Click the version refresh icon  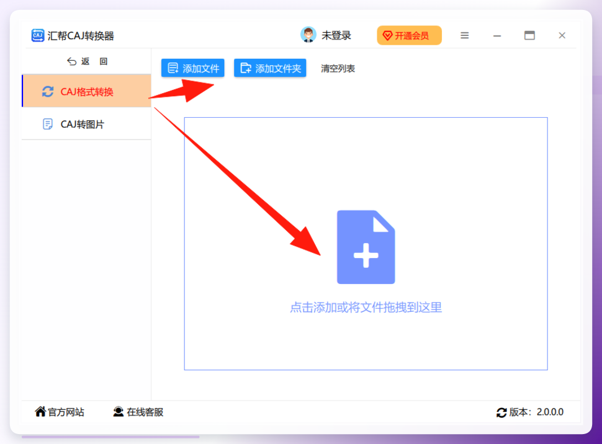pyautogui.click(x=501, y=412)
